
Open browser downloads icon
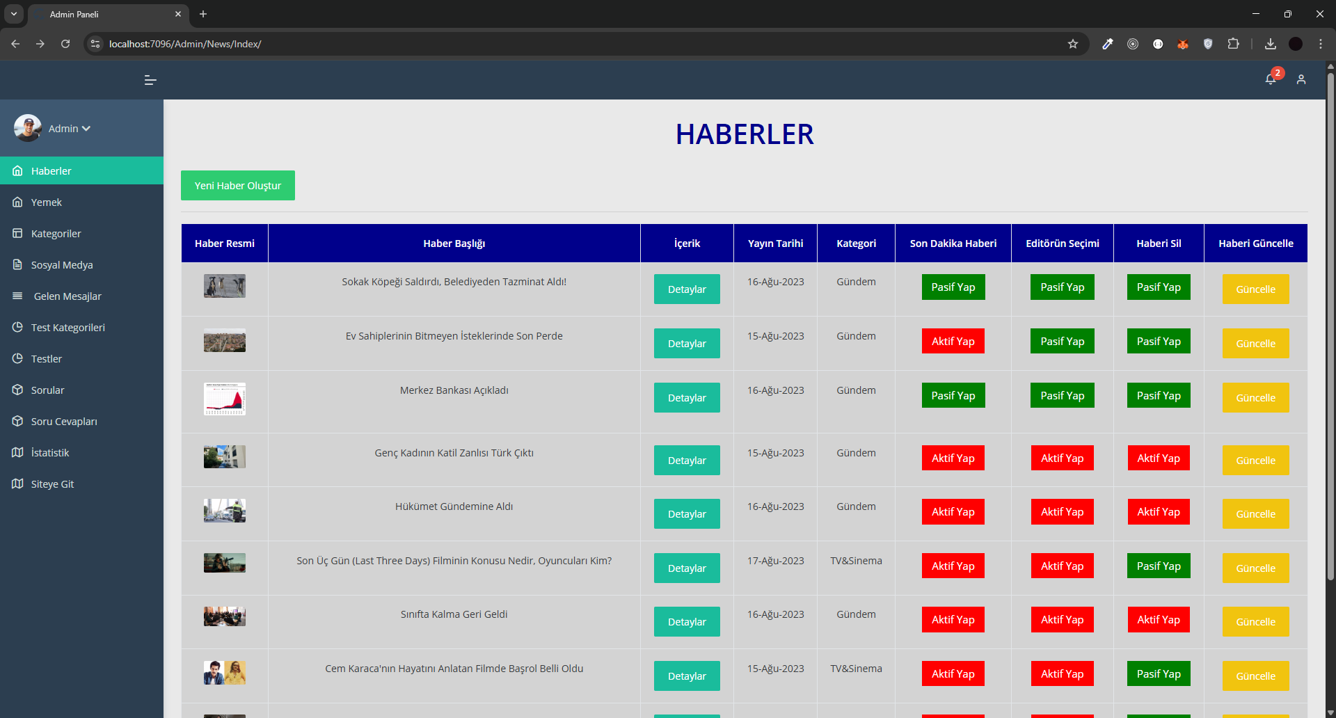tap(1270, 44)
